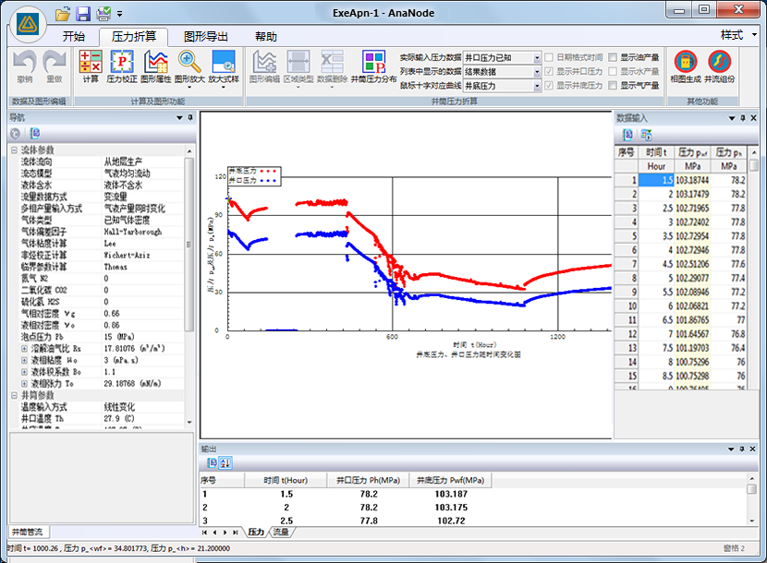This screenshot has width=767, height=563.
Task: Open 图形属性 chart properties
Action: (x=155, y=67)
